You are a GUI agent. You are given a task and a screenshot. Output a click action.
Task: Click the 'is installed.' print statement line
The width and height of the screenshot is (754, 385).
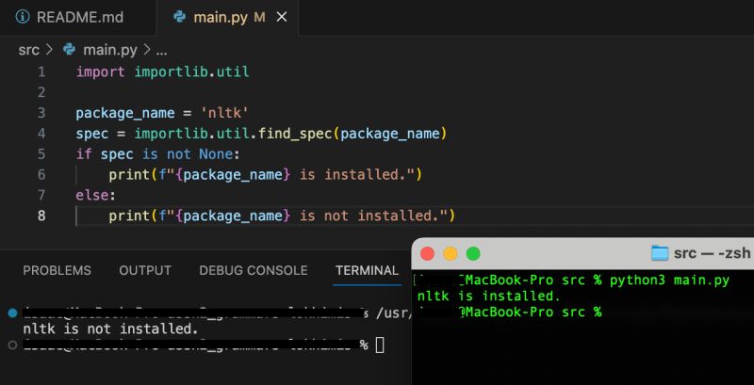pyautogui.click(x=265, y=175)
